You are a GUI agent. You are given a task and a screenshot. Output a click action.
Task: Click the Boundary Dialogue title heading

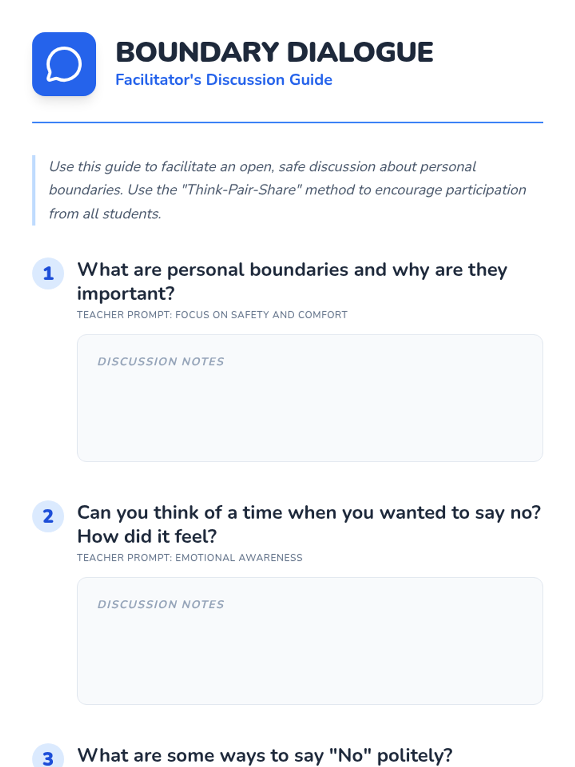[x=274, y=52]
